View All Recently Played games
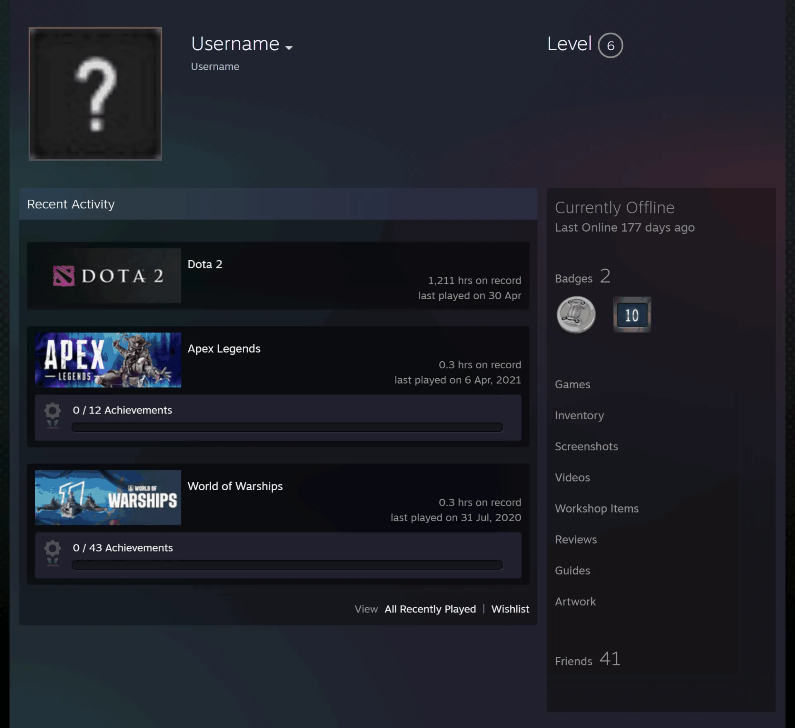The height and width of the screenshot is (728, 795). point(430,609)
